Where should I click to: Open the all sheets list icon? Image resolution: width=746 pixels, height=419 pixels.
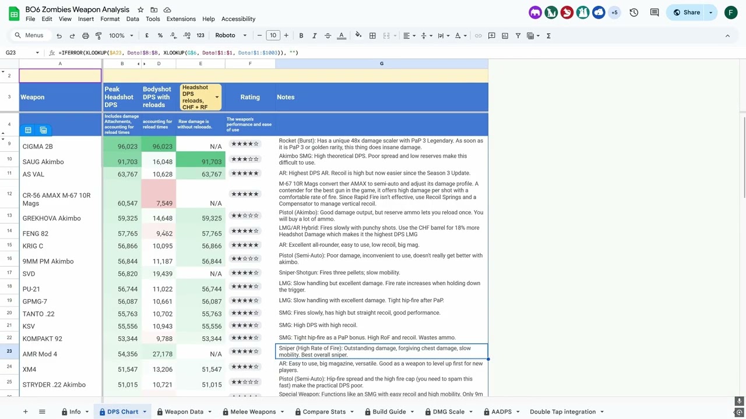point(42,411)
